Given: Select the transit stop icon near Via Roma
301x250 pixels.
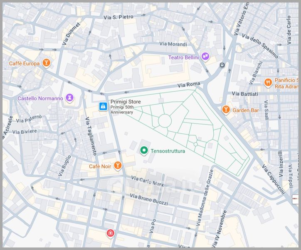Looking at the screenshot, I should pyautogui.click(x=223, y=65).
